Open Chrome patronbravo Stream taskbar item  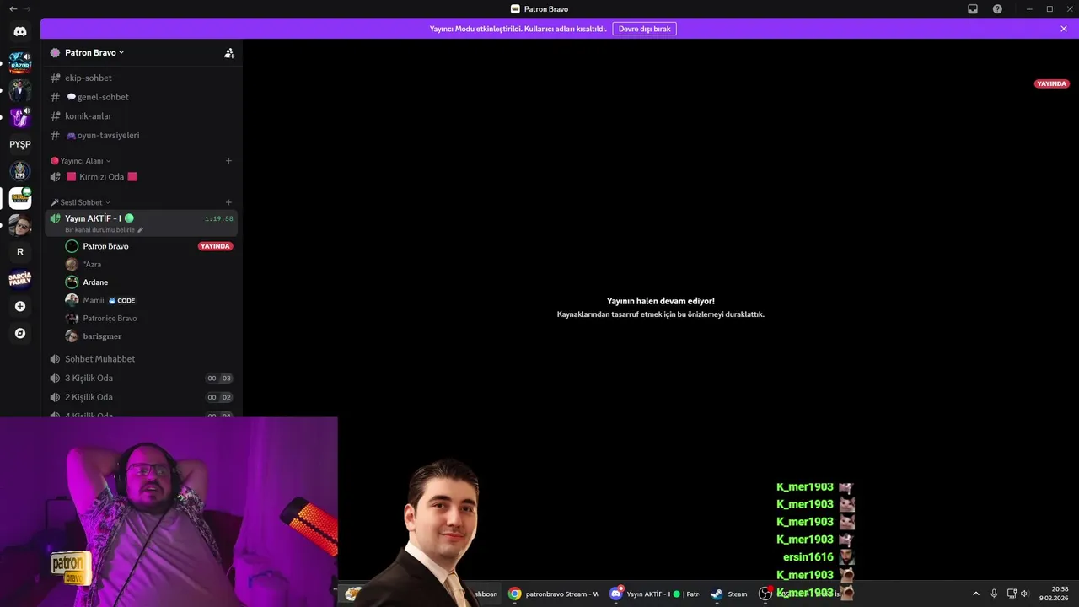[x=553, y=594]
